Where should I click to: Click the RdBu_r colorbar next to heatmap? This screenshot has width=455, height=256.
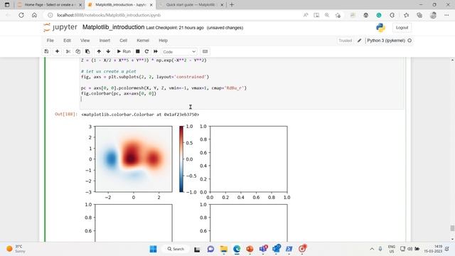click(x=181, y=159)
